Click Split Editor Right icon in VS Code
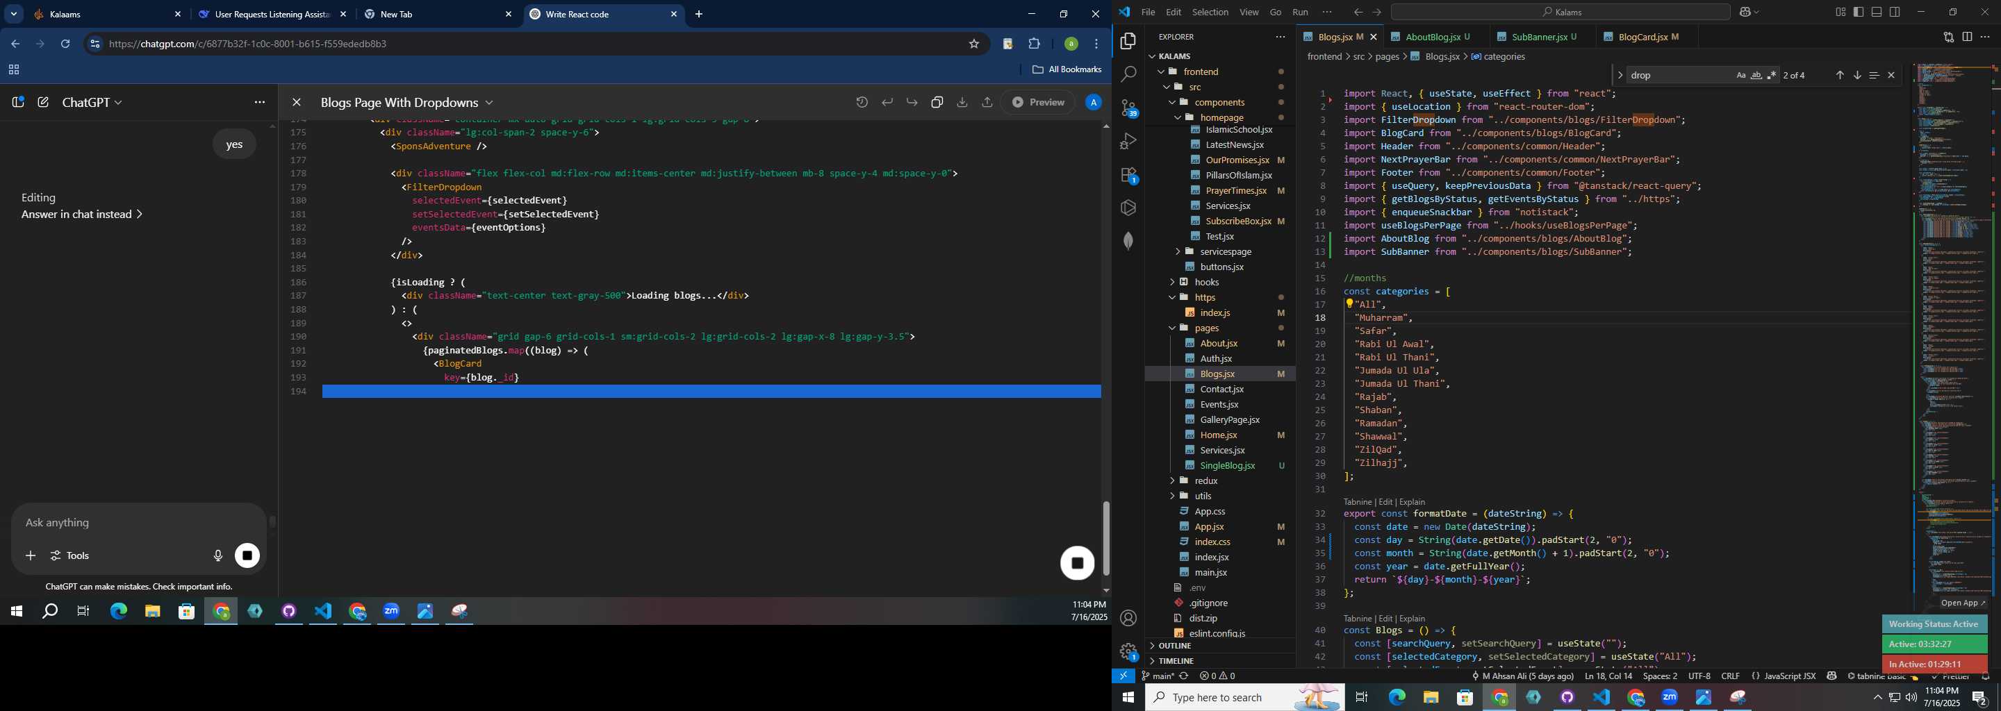Viewport: 2001px width, 711px height. 1967,37
